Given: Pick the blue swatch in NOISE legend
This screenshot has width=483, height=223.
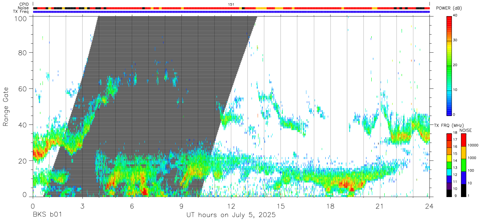Looking at the screenshot, I should [464, 177].
